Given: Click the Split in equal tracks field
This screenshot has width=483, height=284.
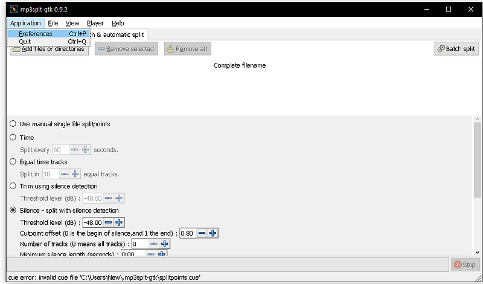Looking at the screenshot, I should click(x=51, y=174).
